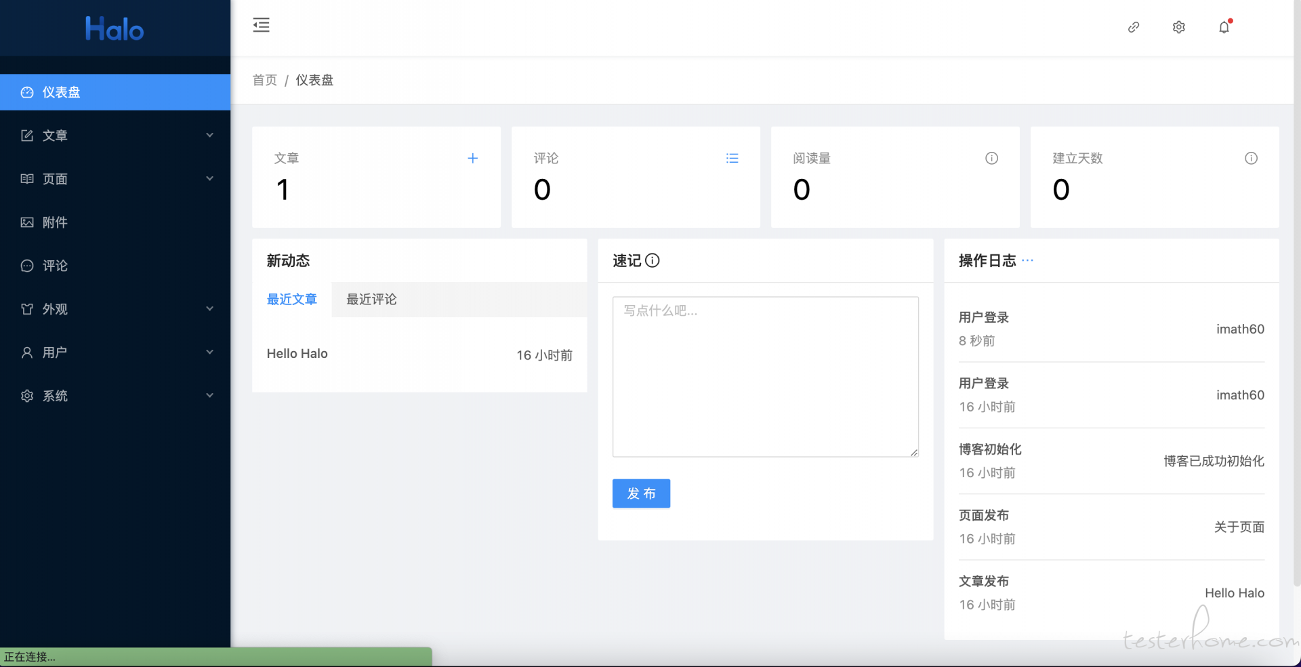
Task: Click the 发布 button
Action: [x=641, y=493]
